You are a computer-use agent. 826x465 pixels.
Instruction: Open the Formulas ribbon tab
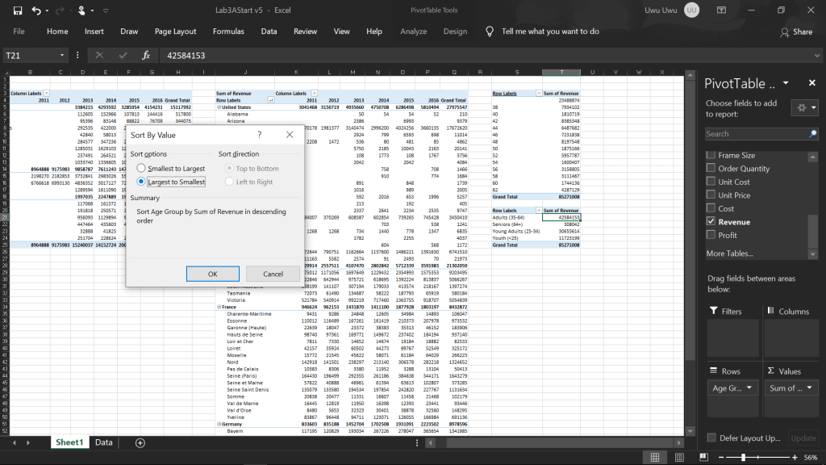click(x=228, y=31)
